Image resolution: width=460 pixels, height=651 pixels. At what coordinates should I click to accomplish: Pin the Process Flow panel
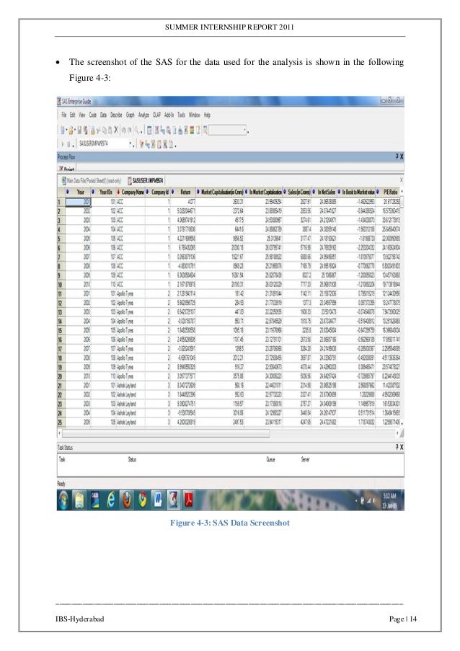tap(397, 156)
